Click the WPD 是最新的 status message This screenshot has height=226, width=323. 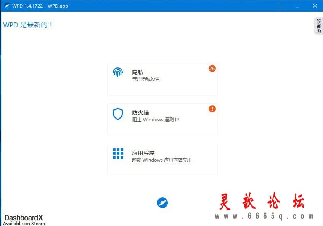pos(28,25)
